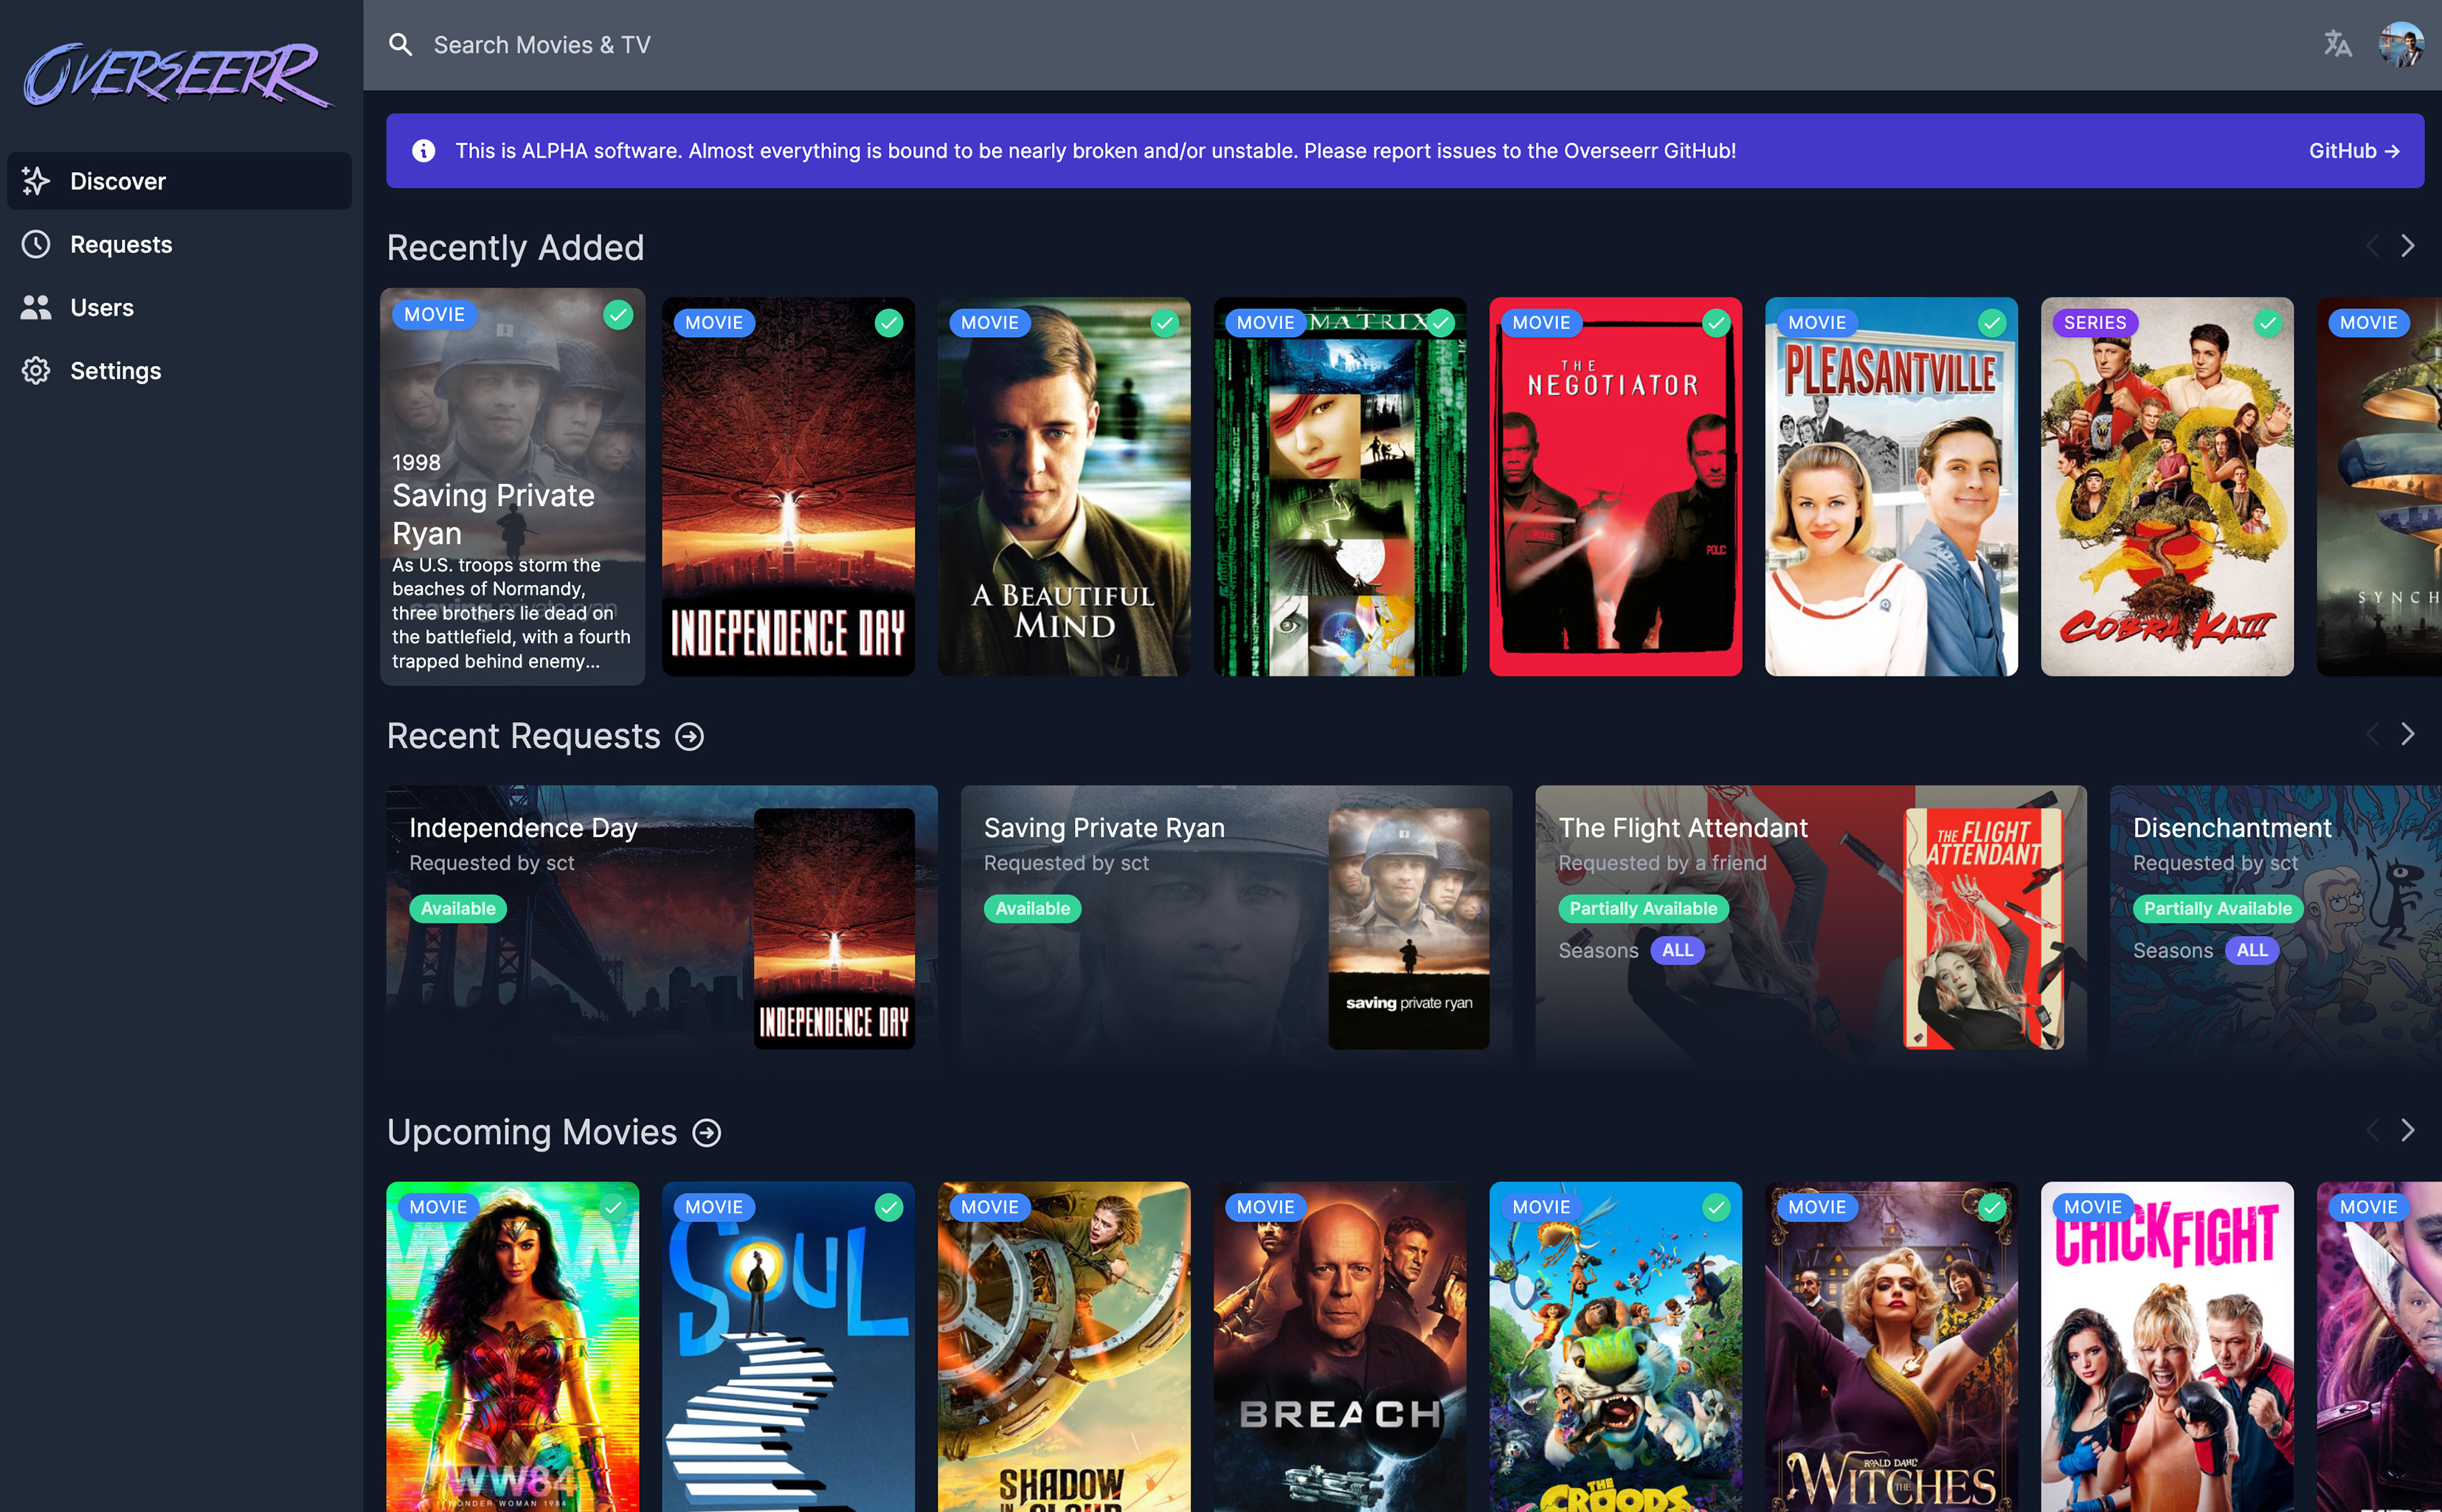Open Recent Requests via circled arrow

[x=690, y=737]
